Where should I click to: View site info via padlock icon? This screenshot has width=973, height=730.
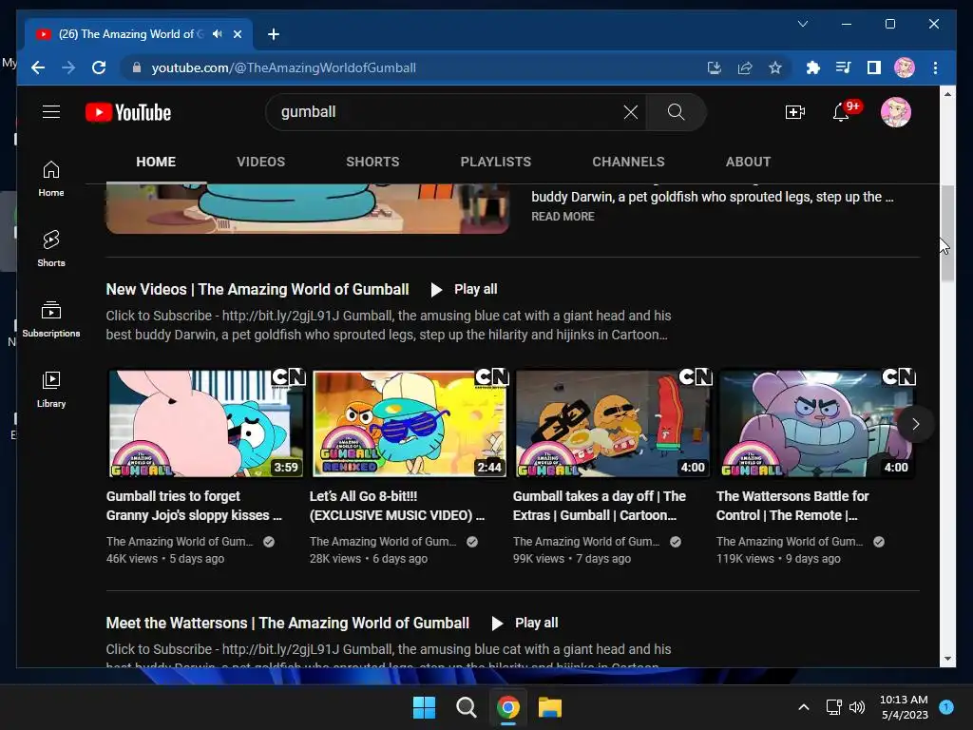click(137, 67)
